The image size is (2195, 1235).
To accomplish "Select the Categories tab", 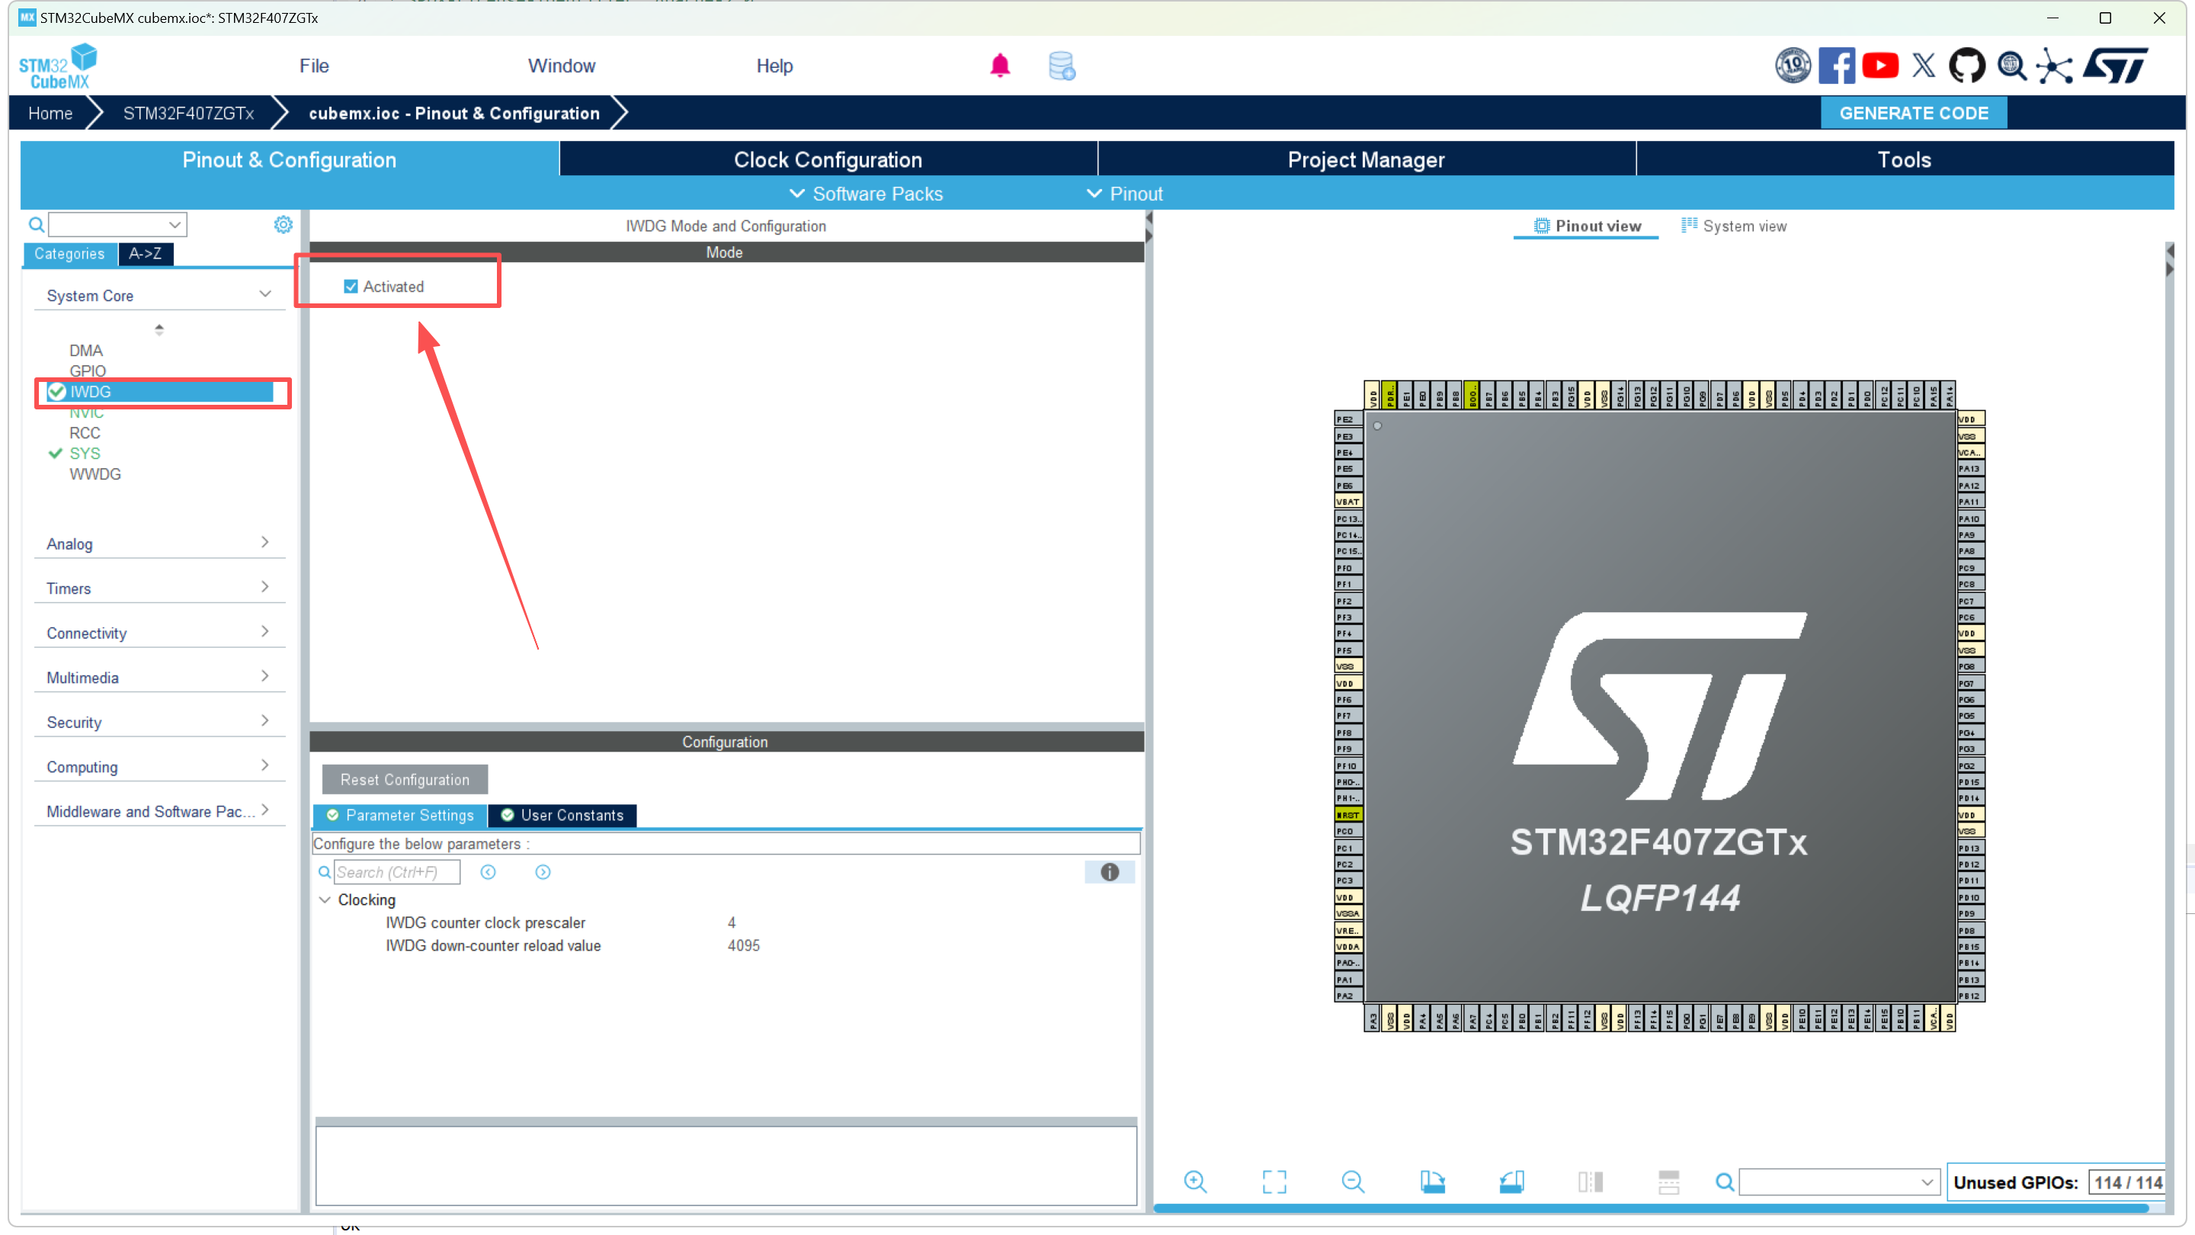I will tap(69, 253).
